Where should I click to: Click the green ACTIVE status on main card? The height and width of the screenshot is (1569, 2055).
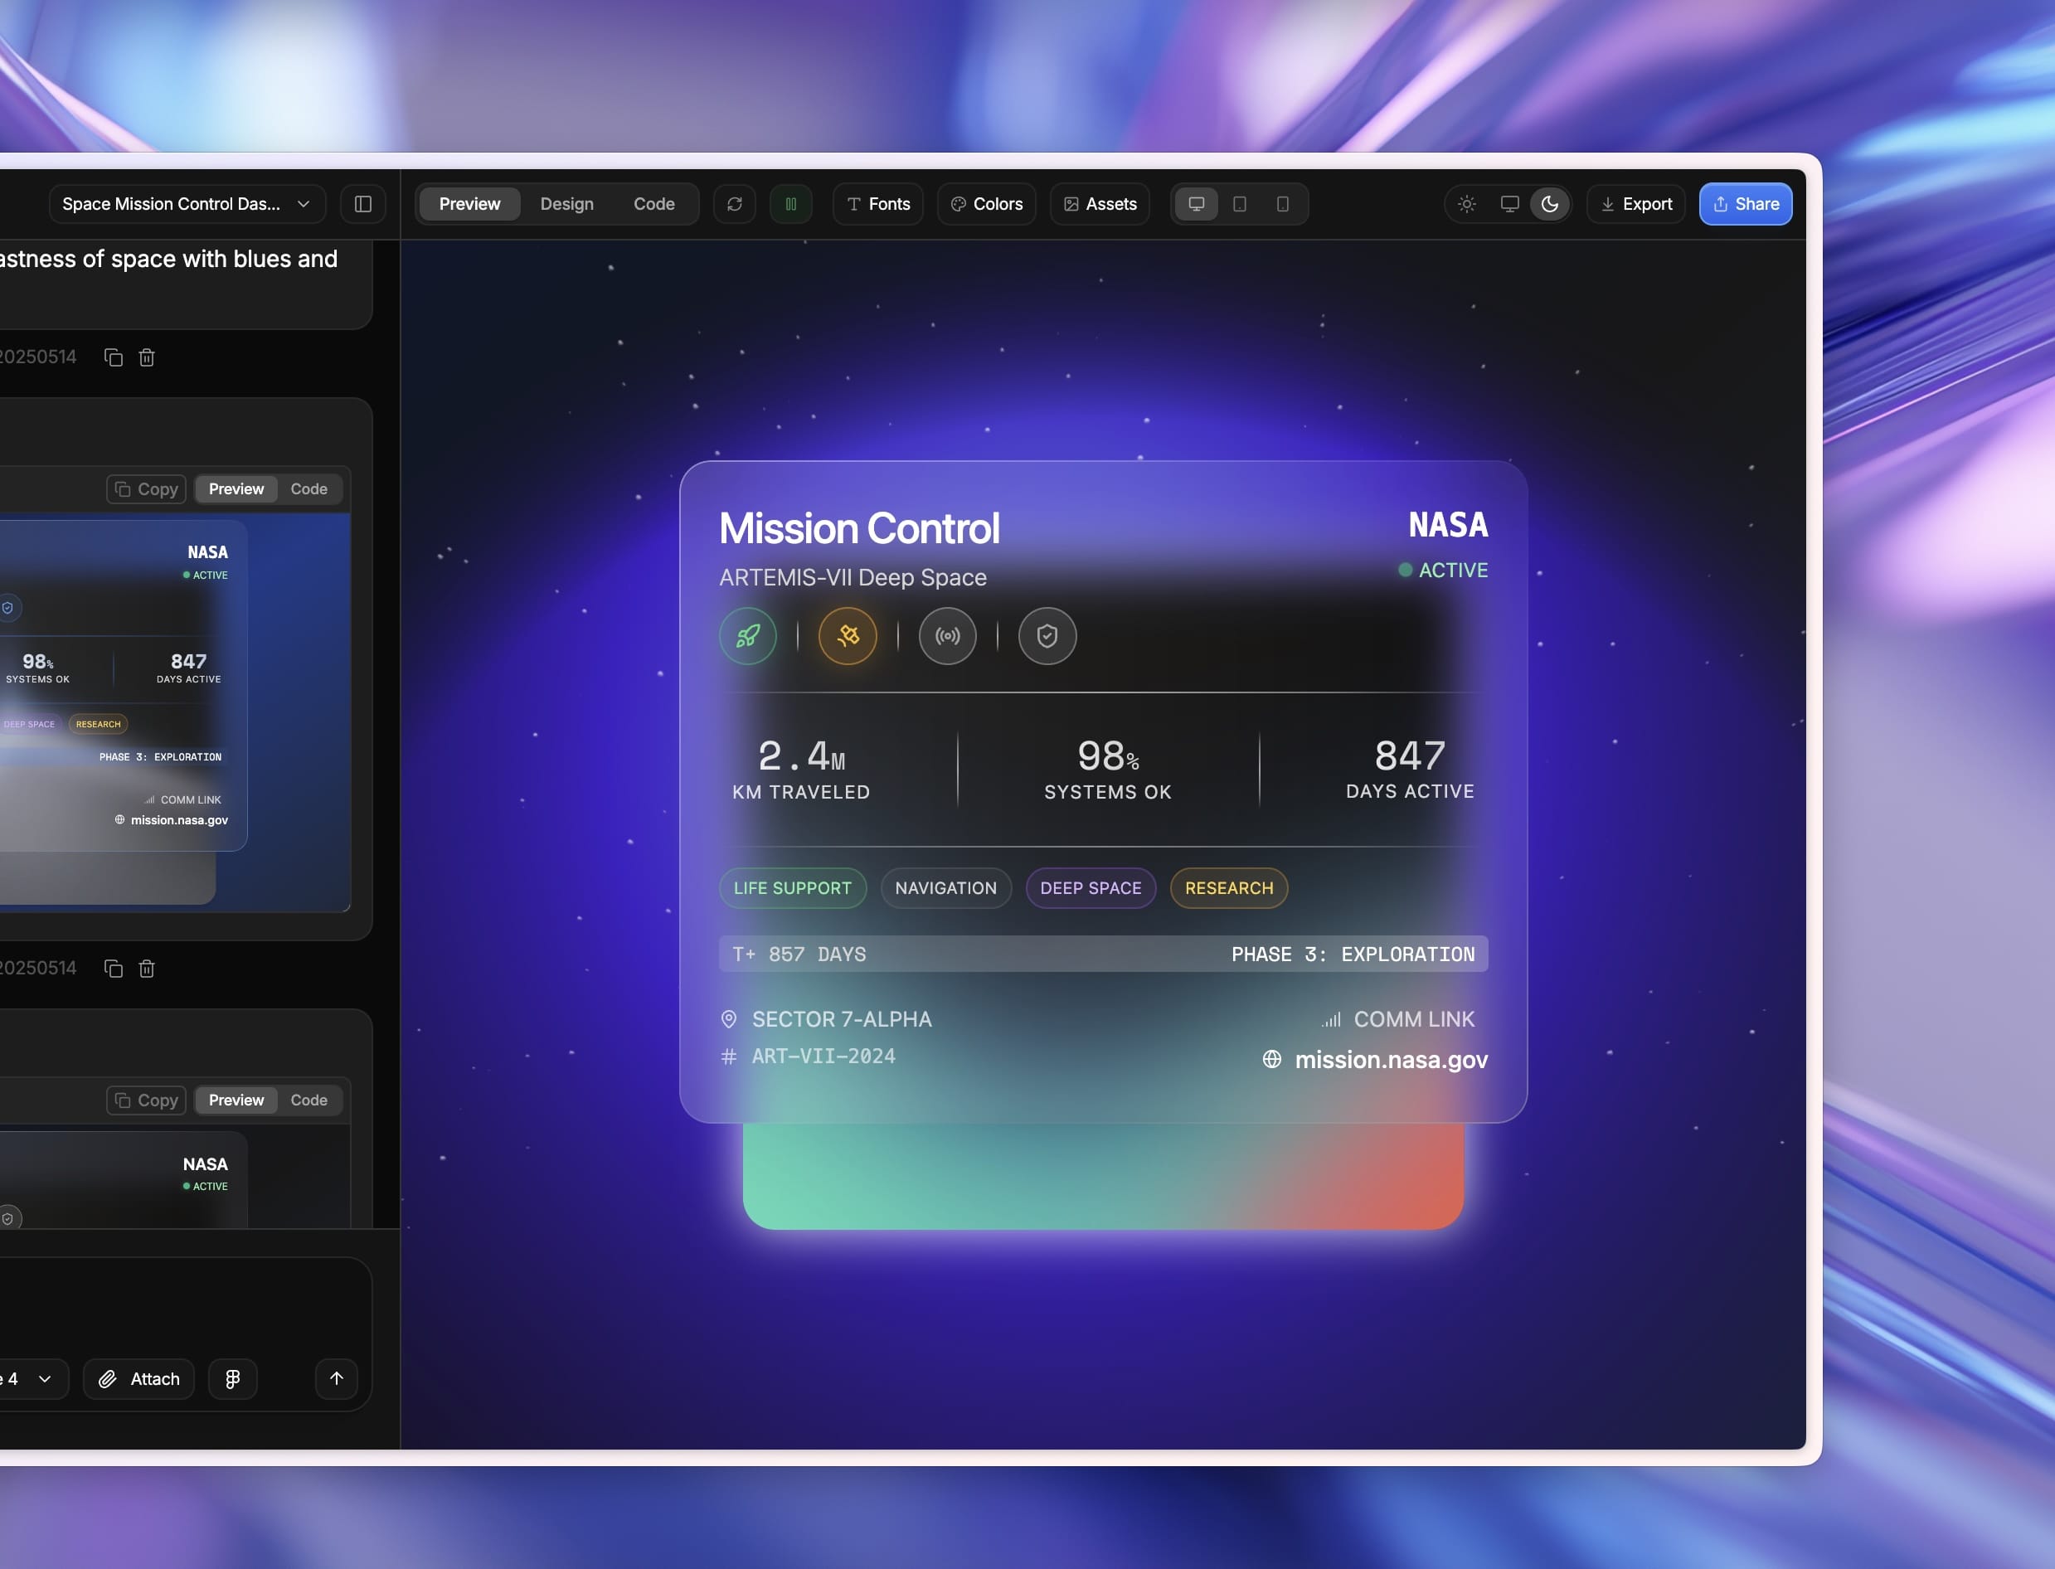[x=1443, y=570]
